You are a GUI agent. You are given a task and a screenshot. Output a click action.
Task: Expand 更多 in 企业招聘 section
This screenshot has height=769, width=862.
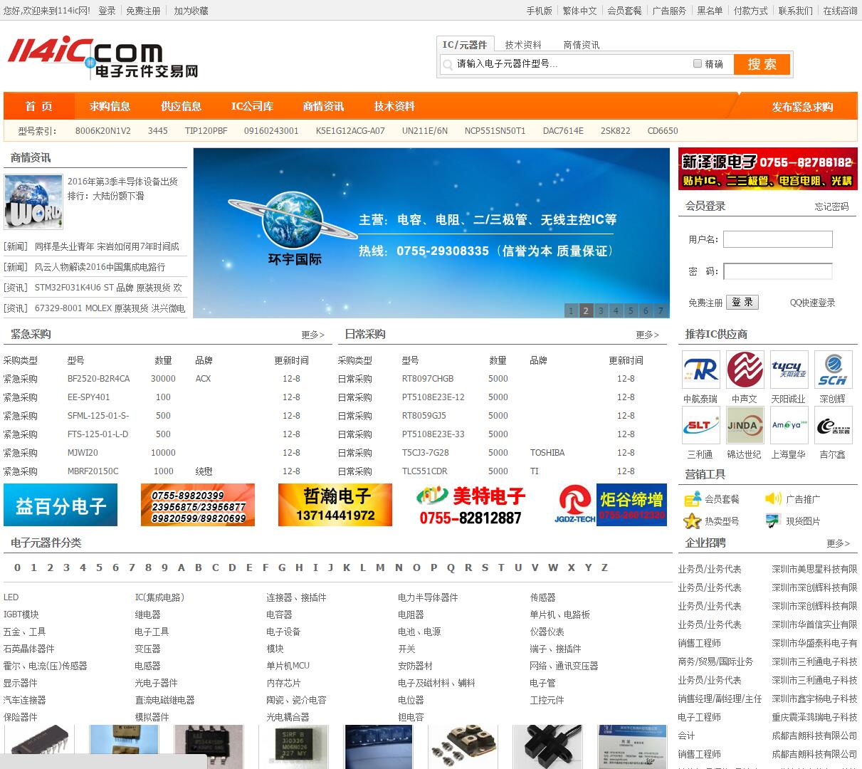pyautogui.click(x=838, y=543)
